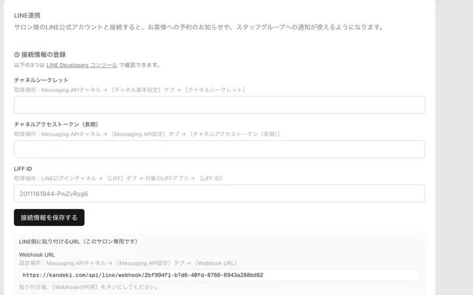Click the Webhook URL 設定場所 hint text
This screenshot has width=473, height=295.
pos(129,264)
